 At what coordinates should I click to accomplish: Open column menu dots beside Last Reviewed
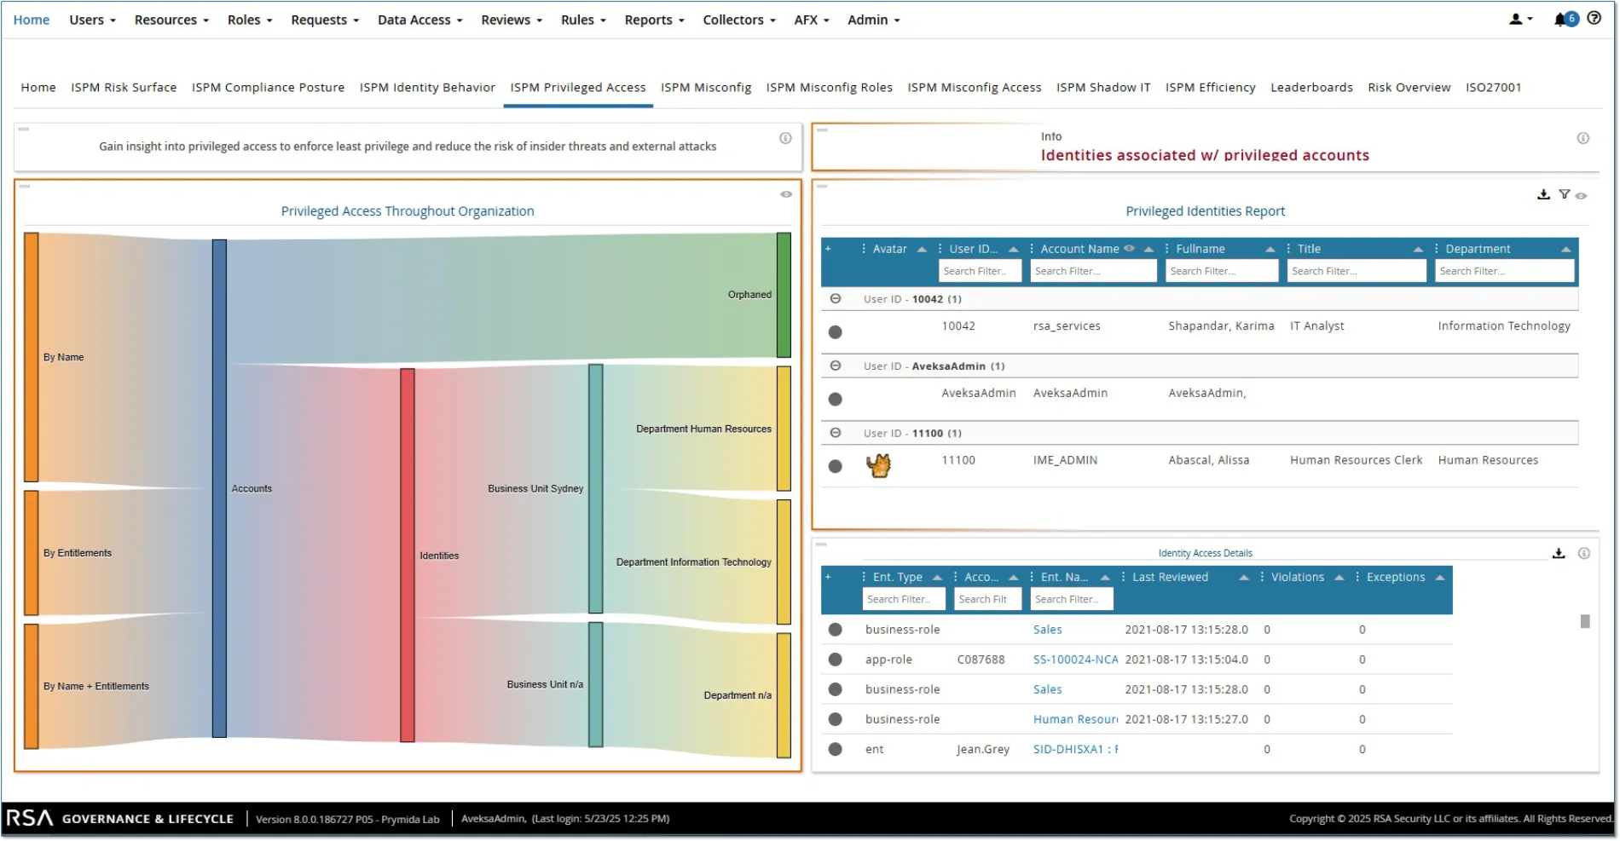(x=1123, y=577)
